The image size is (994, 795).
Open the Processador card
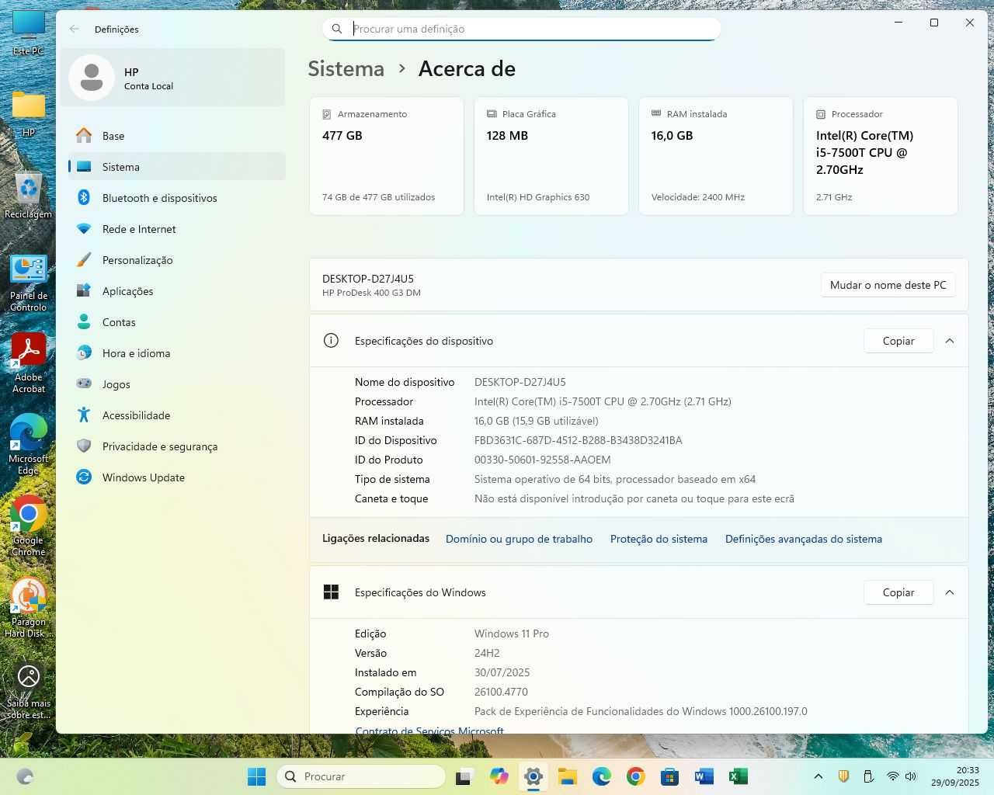click(881, 156)
